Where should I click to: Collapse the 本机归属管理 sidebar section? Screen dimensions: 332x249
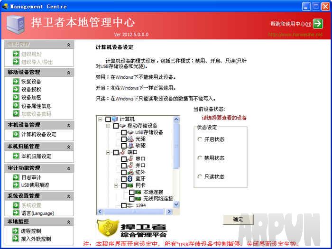[x=69, y=147]
